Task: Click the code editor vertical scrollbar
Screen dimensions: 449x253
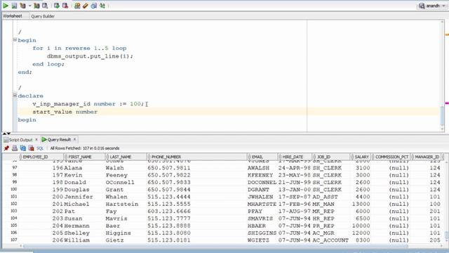Action: coord(443,76)
